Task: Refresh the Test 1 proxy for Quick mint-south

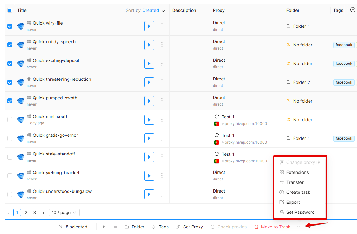Action: [217, 117]
